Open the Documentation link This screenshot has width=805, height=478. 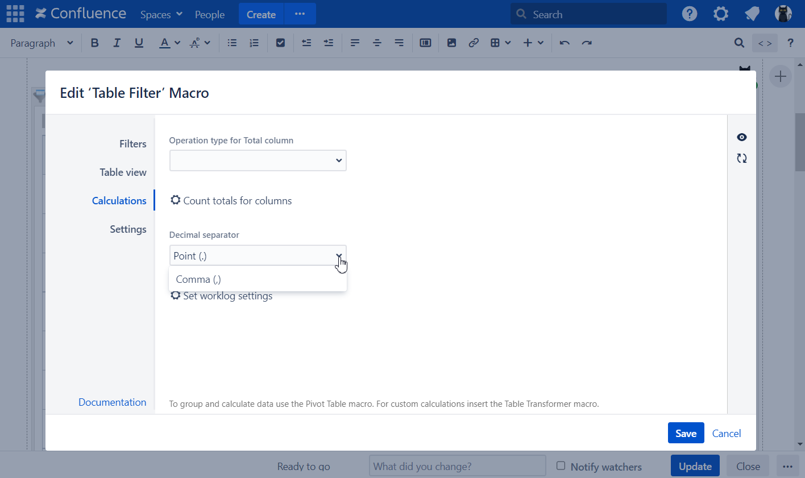pos(112,402)
